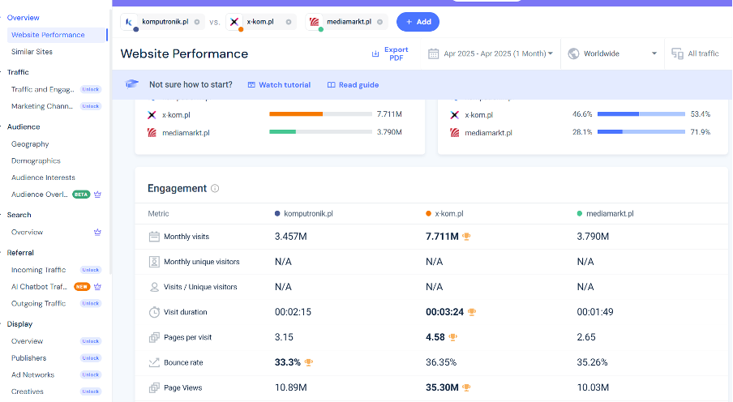Click the trophy next to 00:03:24 duration
This screenshot has height=402, width=733.
(x=472, y=312)
